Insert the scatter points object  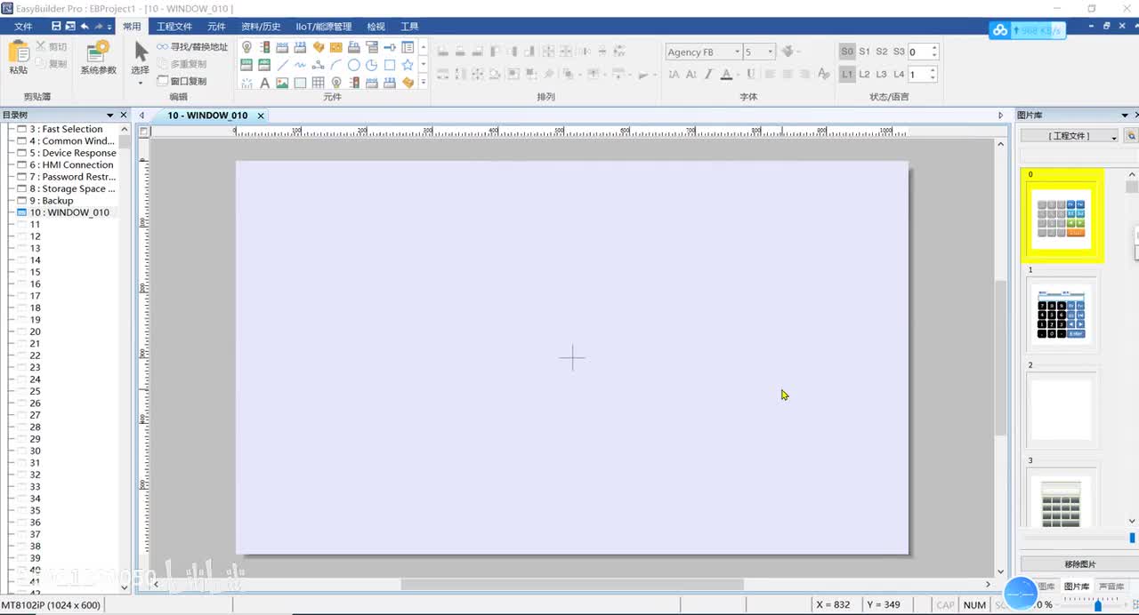246,83
